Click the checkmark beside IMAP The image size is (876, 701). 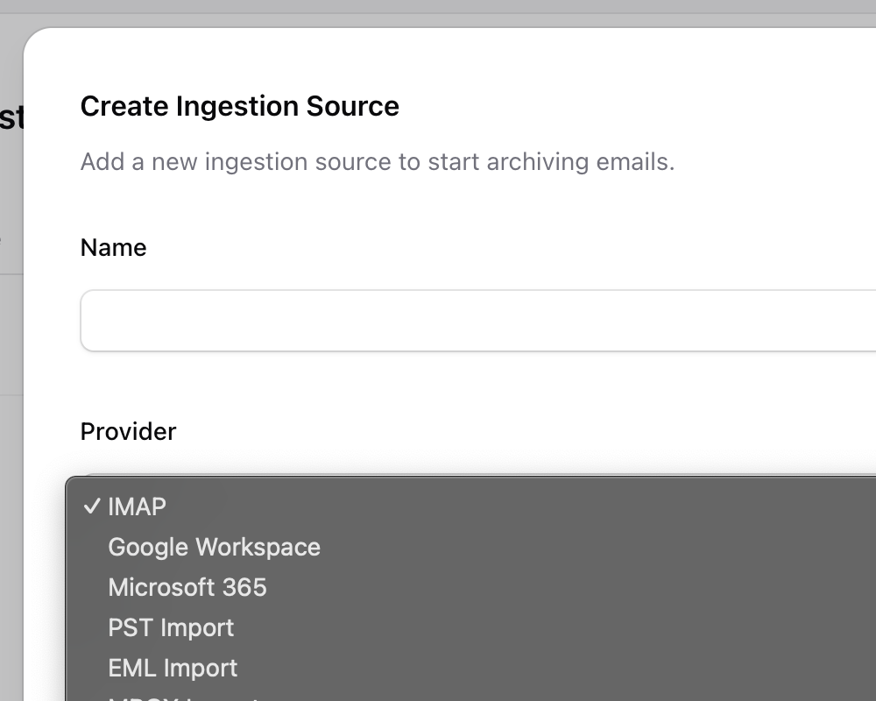[x=90, y=506]
